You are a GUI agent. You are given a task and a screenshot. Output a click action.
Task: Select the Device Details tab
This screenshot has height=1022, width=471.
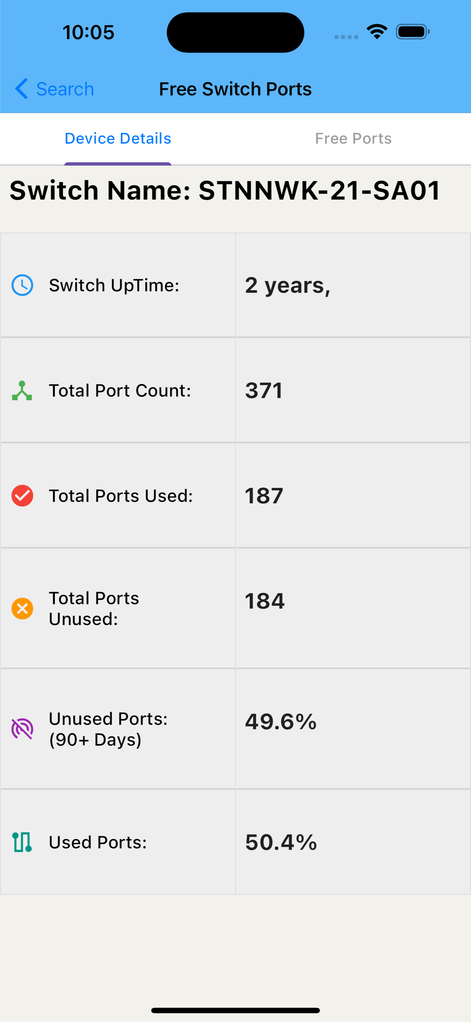click(x=118, y=139)
